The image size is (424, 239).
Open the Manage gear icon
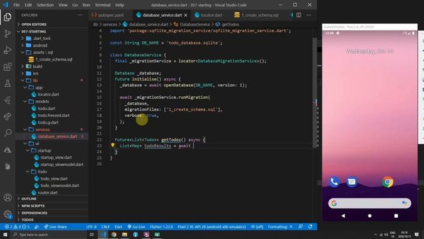point(7,214)
